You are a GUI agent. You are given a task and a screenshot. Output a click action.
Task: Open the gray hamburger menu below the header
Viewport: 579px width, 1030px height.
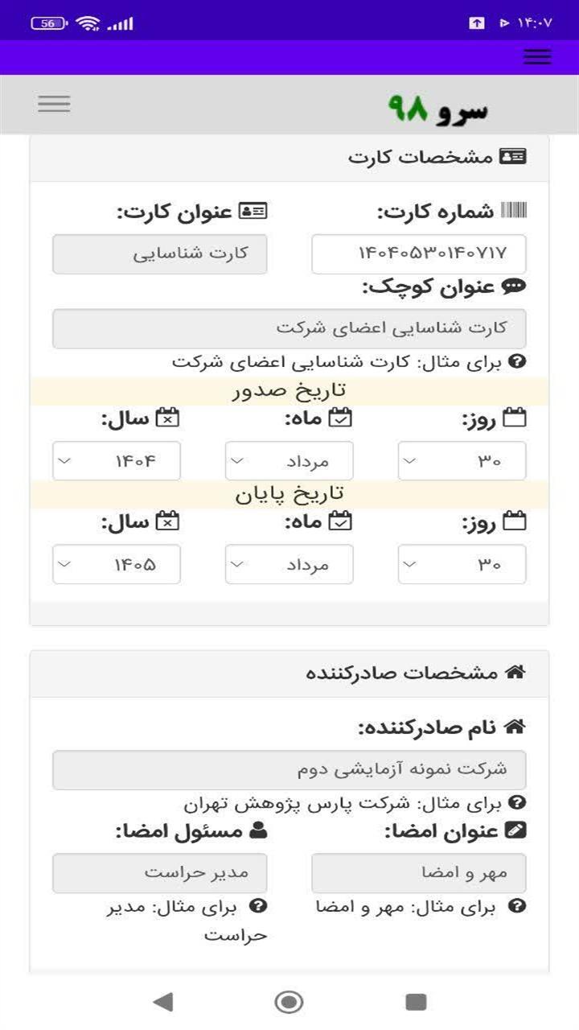(53, 105)
